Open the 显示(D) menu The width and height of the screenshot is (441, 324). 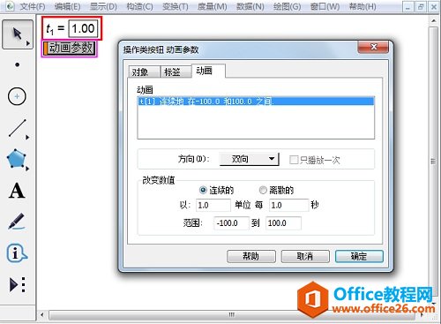point(103,6)
